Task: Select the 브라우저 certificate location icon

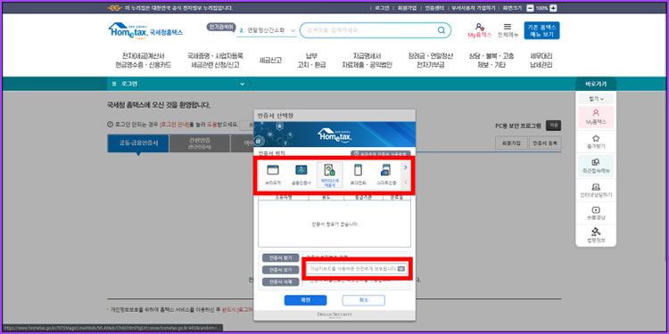Action: coord(273,175)
